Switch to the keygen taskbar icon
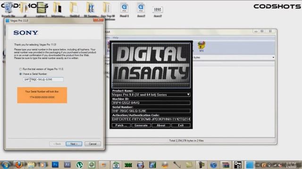 pos(238,165)
